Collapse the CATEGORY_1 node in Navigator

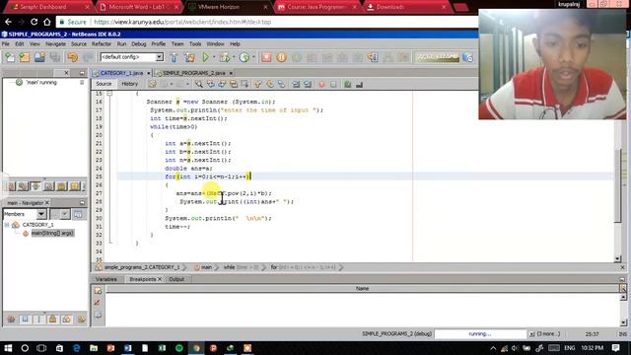[x=7, y=225]
